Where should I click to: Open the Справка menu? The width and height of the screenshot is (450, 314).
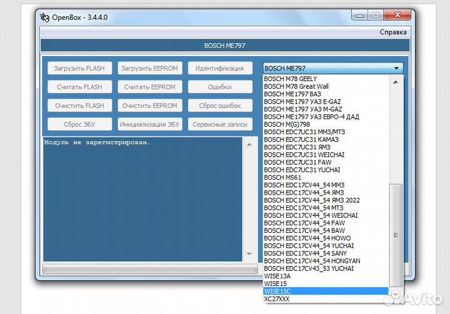point(393,32)
